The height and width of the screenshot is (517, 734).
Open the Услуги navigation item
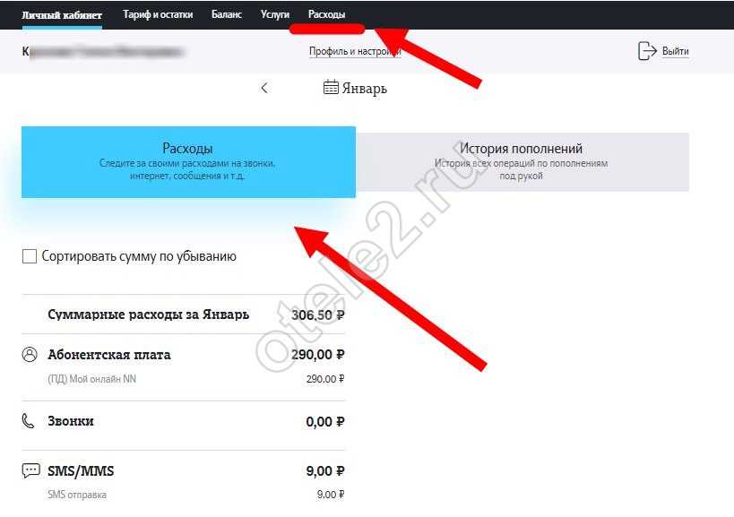(x=275, y=14)
